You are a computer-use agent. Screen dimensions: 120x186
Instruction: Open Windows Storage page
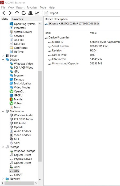coord(22,151)
